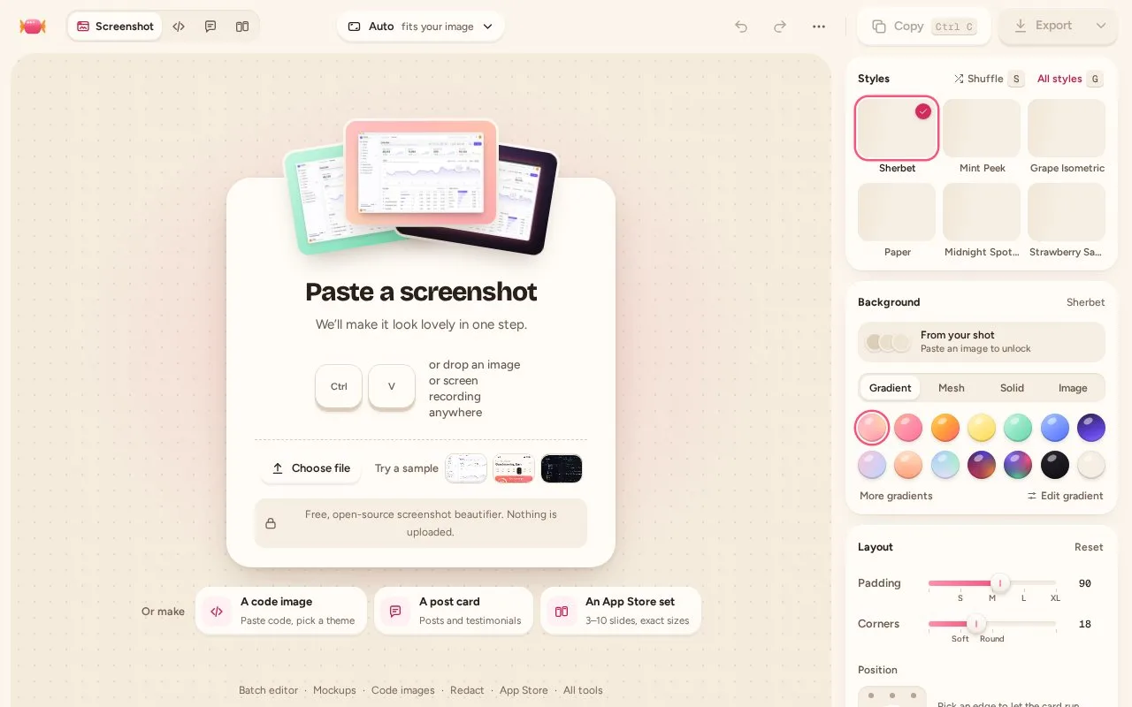Click the code icon on A code image card
Viewport: 1132px width, 707px height.
coord(217,611)
